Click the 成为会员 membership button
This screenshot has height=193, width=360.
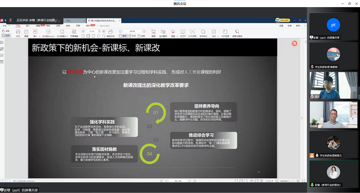click(x=283, y=20)
